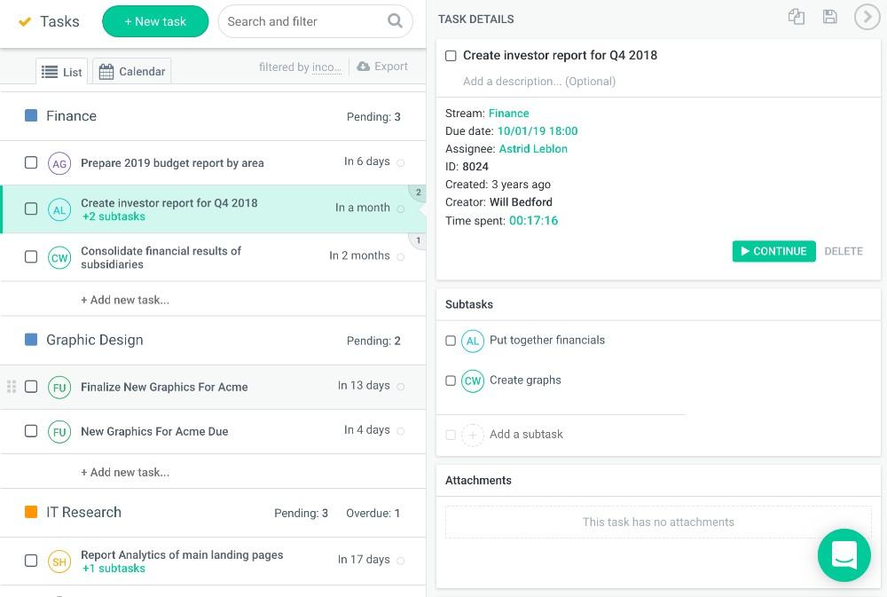
Task: Select the List view tab
Action: pos(62,72)
